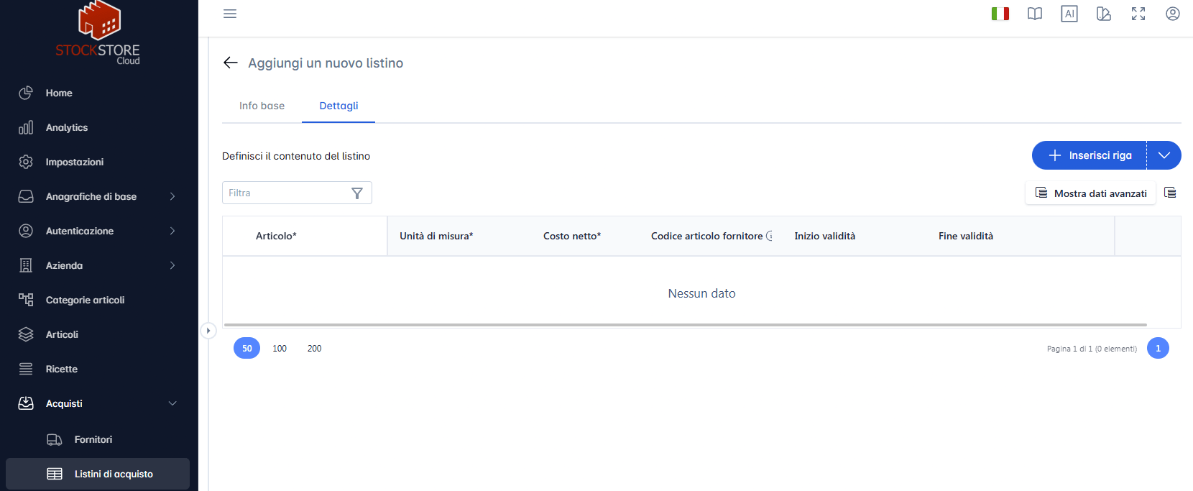This screenshot has height=491, width=1193.
Task: Click the Italian flag language icon
Action: click(x=1000, y=14)
